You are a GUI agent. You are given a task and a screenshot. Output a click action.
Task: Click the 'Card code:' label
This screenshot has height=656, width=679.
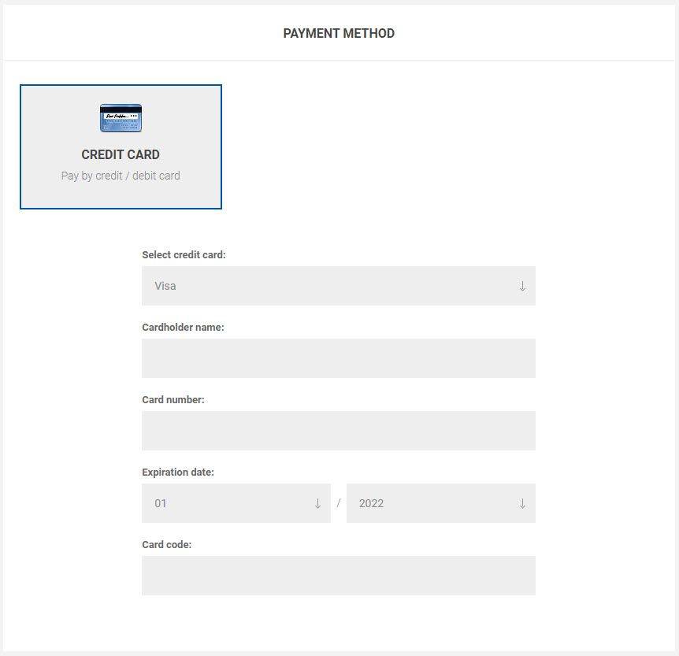click(166, 545)
